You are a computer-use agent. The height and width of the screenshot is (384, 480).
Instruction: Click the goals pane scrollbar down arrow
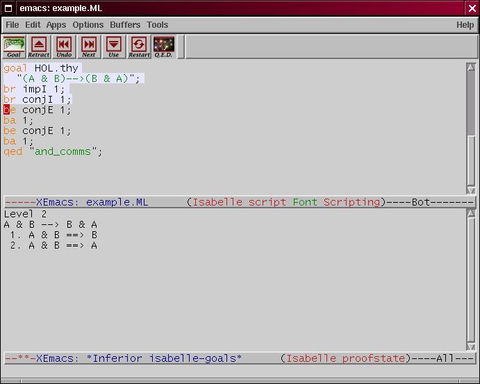472,347
